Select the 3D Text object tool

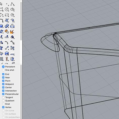[1, 48]
